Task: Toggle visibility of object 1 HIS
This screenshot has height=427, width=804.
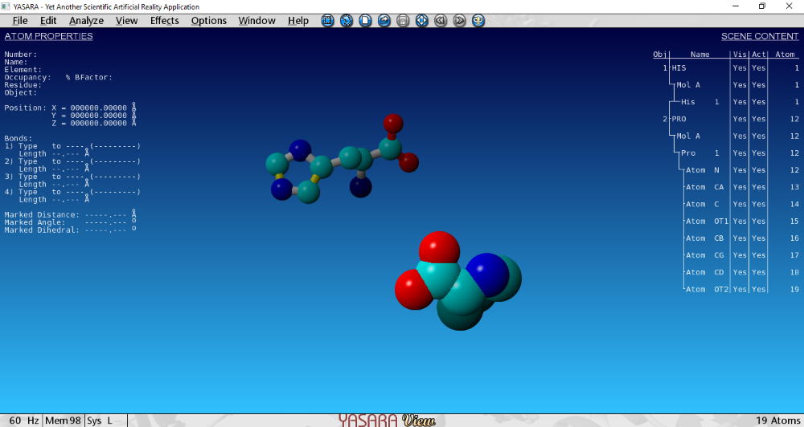Action: point(740,67)
